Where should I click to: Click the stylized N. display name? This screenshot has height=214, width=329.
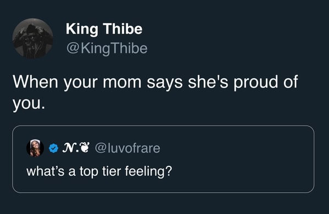tap(71, 148)
